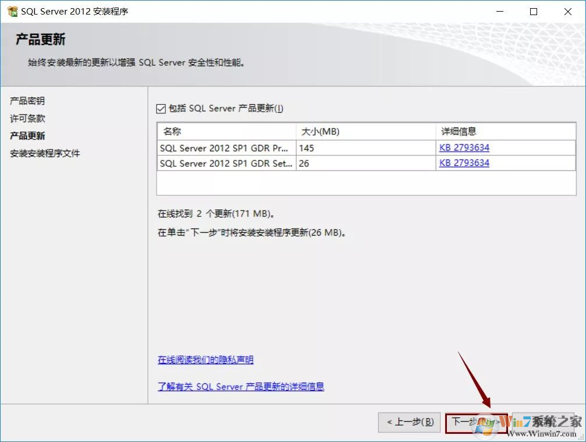Minimize the SQL Server 2012 installer window
Image resolution: width=586 pixels, height=442 pixels.
click(x=500, y=11)
